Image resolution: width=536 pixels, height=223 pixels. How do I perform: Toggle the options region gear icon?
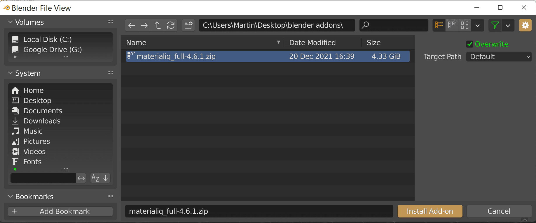click(525, 25)
